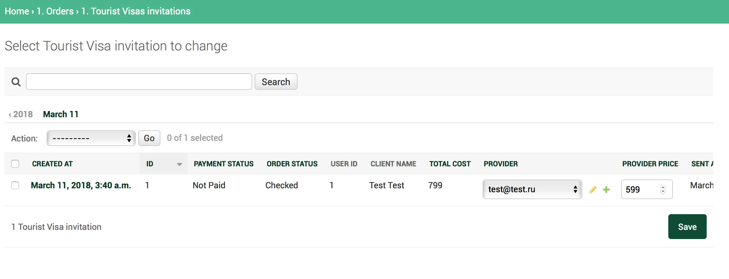The height and width of the screenshot is (279, 729).
Task: Open the March 11, 2018, 3:40 a.m. record
Action: [81, 185]
